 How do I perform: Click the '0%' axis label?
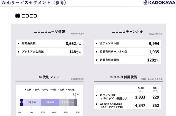[20, 112]
